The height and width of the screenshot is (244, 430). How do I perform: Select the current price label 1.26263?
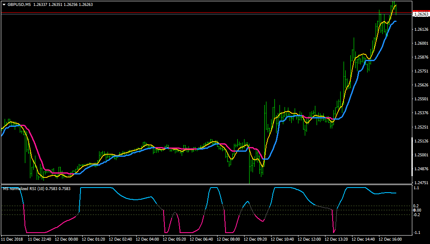(x=421, y=14)
